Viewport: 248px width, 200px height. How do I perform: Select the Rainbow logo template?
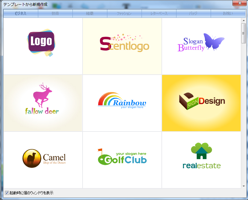(122, 103)
